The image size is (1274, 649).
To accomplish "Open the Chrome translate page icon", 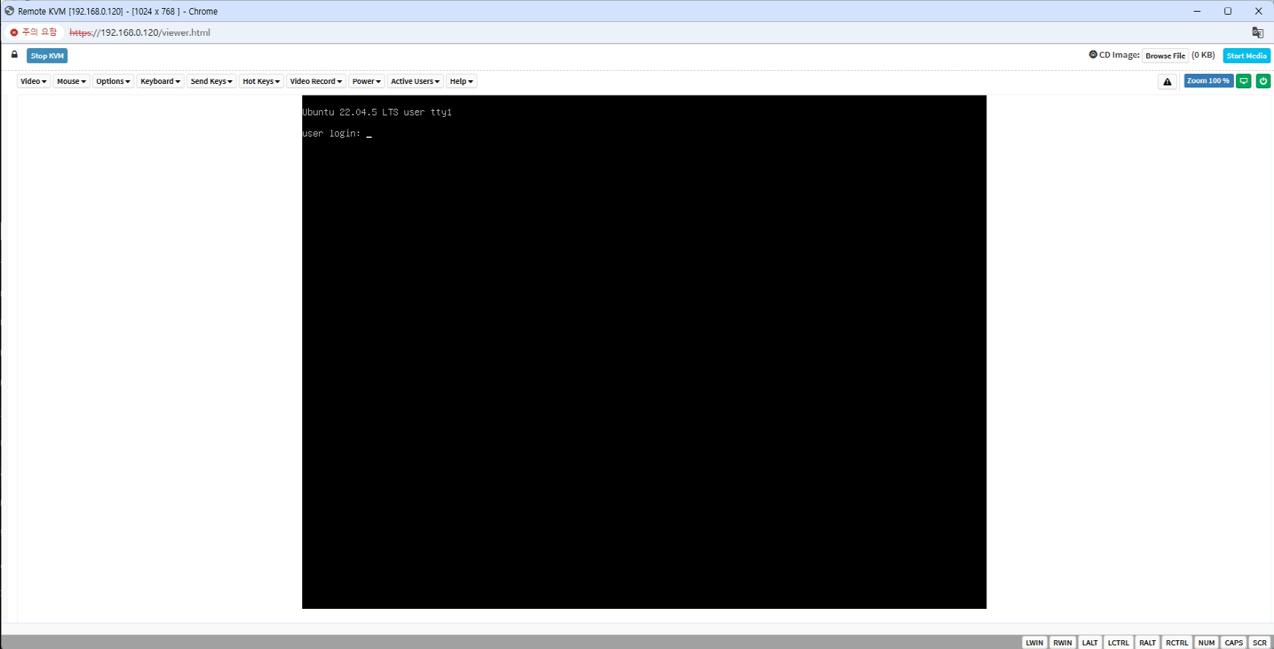I will (1258, 33).
